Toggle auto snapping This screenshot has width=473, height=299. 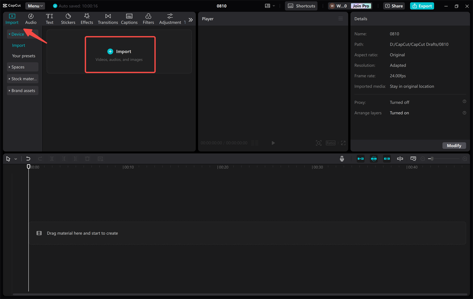pyautogui.click(x=374, y=159)
